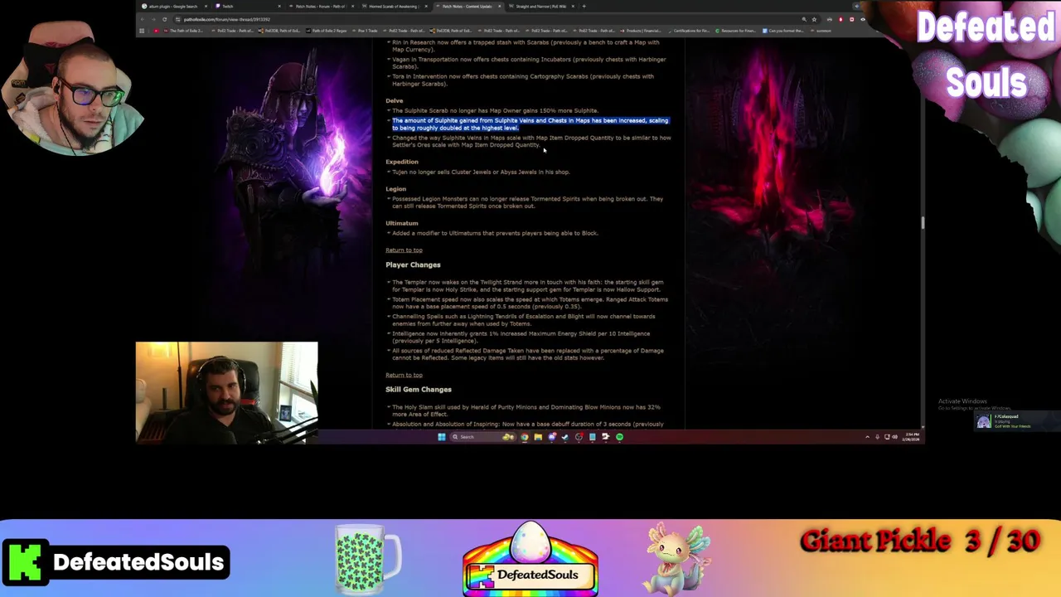Click the reduced Reflected Damage Taken note

[x=528, y=354]
